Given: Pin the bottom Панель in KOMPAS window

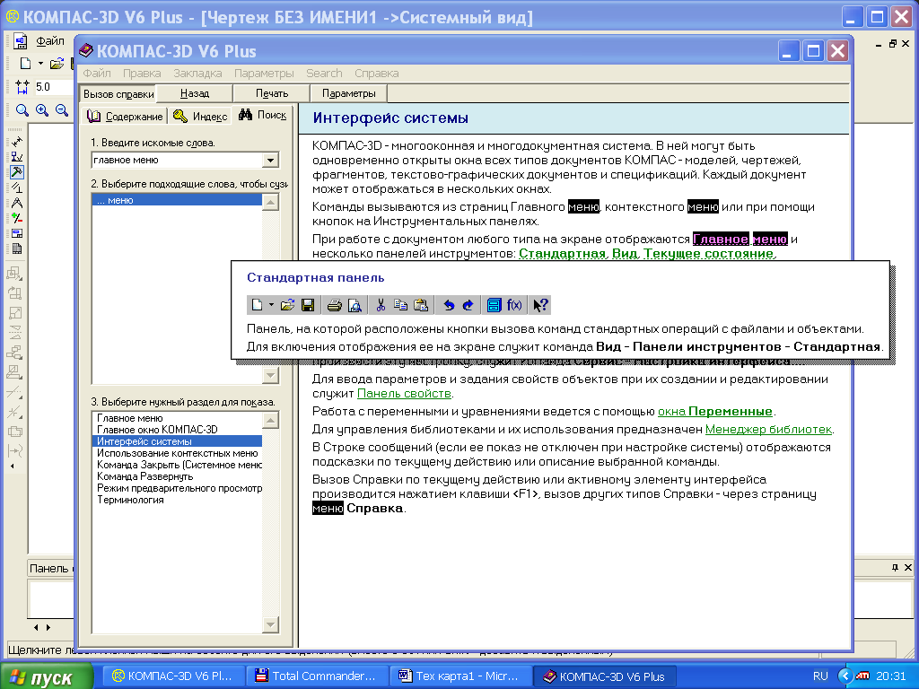Looking at the screenshot, I should click(x=895, y=567).
